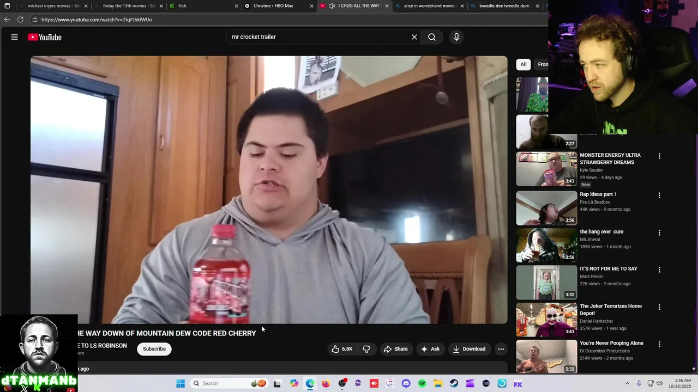This screenshot has height=392, width=698.
Task: Open Discord from the taskbar
Action: pyautogui.click(x=406, y=383)
